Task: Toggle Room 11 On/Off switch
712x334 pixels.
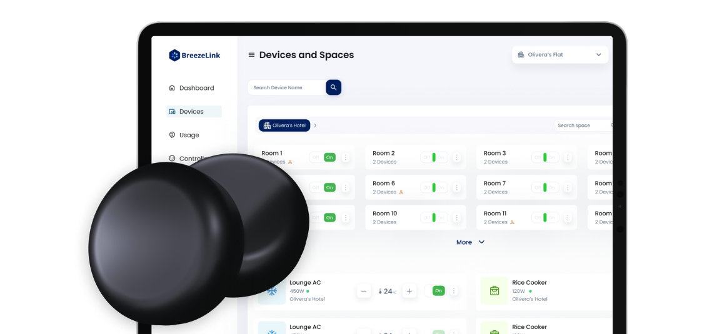Action: 545,217
